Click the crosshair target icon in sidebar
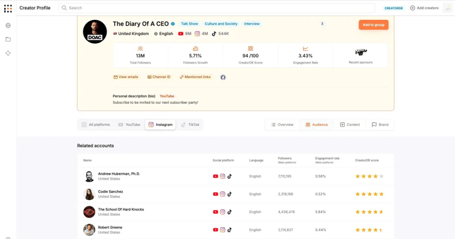The image size is (455, 239). coord(8,53)
